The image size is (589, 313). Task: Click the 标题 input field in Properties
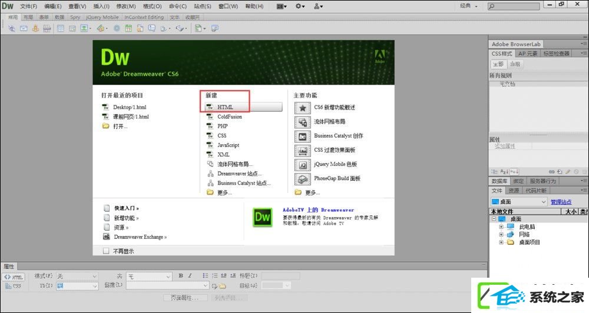coord(280,276)
